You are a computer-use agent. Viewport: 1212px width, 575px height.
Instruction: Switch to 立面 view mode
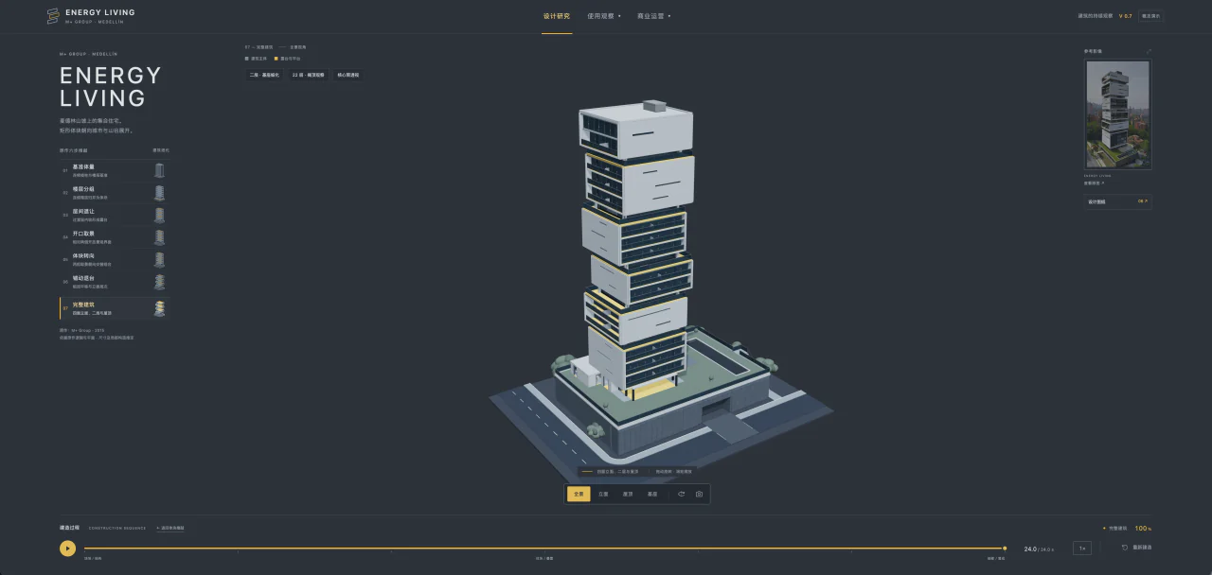603,494
